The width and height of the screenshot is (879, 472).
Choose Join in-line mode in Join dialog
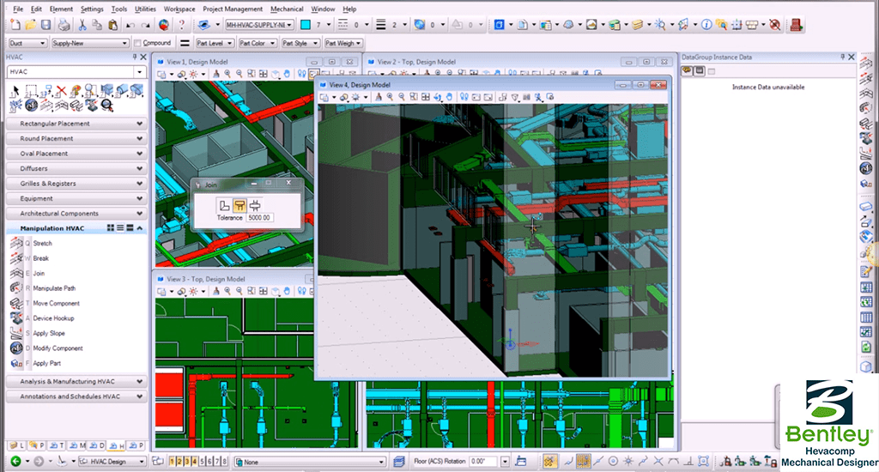point(254,205)
